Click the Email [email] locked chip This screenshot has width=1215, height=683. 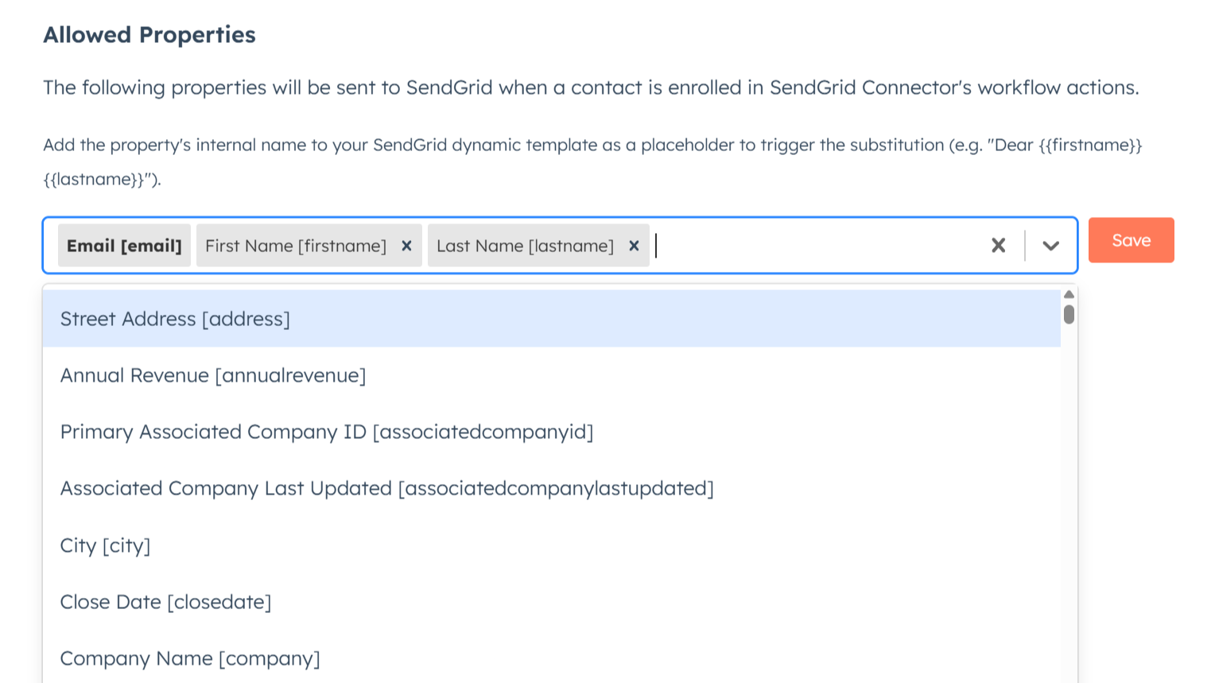tap(124, 246)
